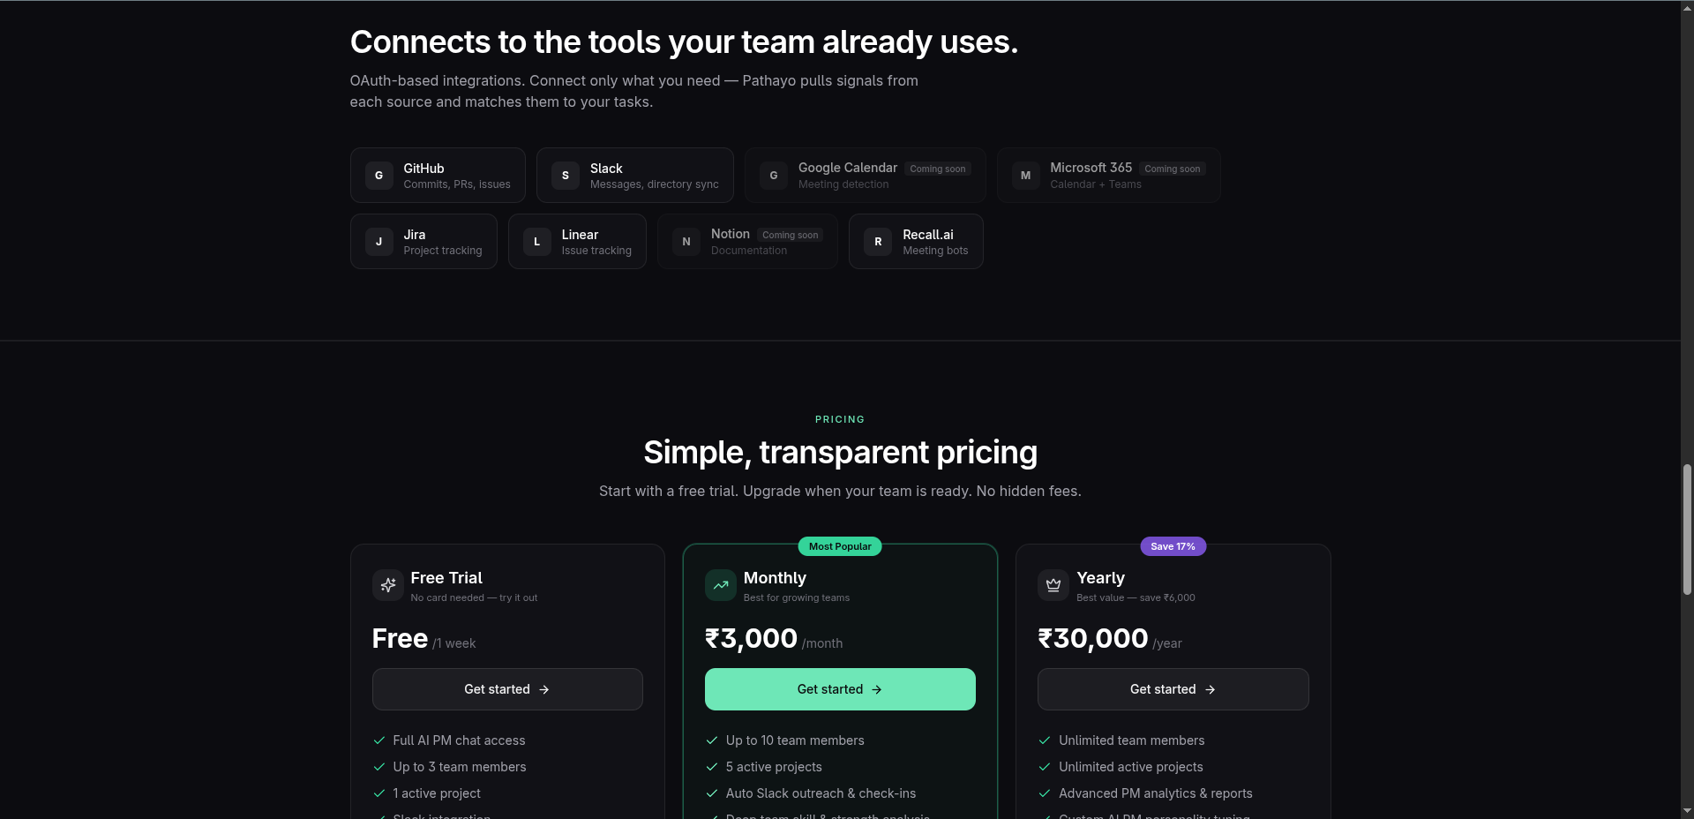Click the Slack integration S icon
This screenshot has width=1694, height=819.
coord(566,176)
